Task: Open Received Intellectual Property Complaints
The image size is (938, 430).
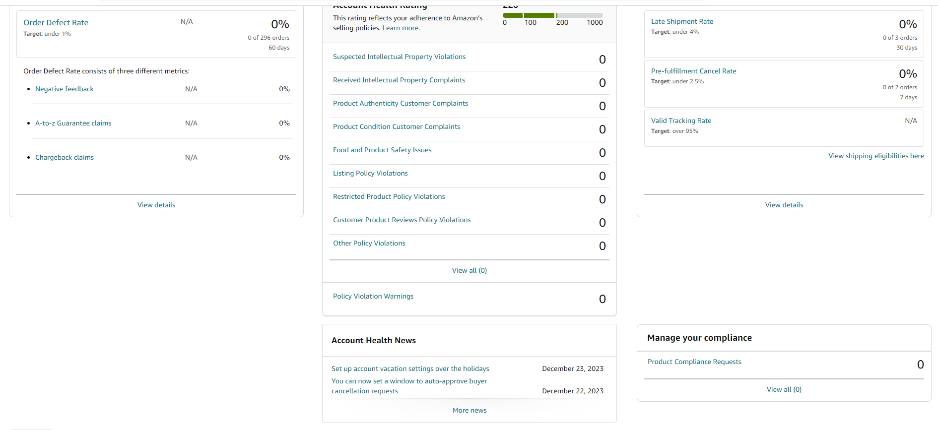Action: click(x=399, y=80)
